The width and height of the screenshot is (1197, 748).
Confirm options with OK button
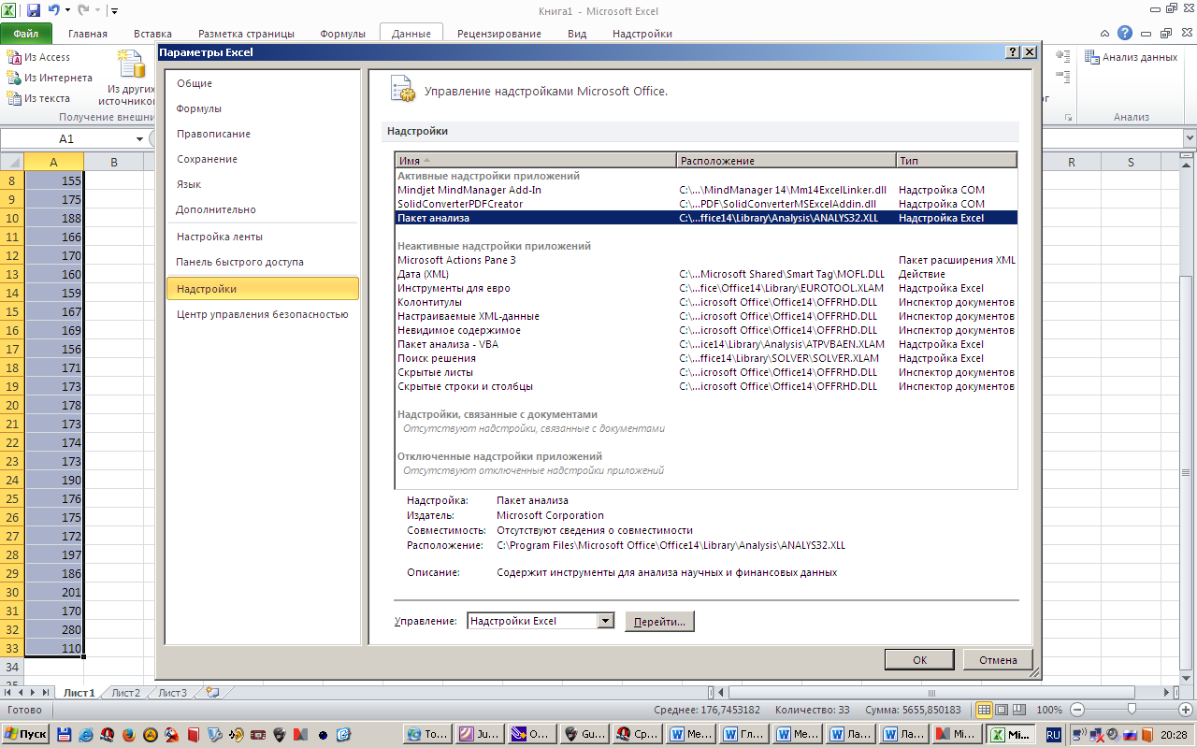919,659
